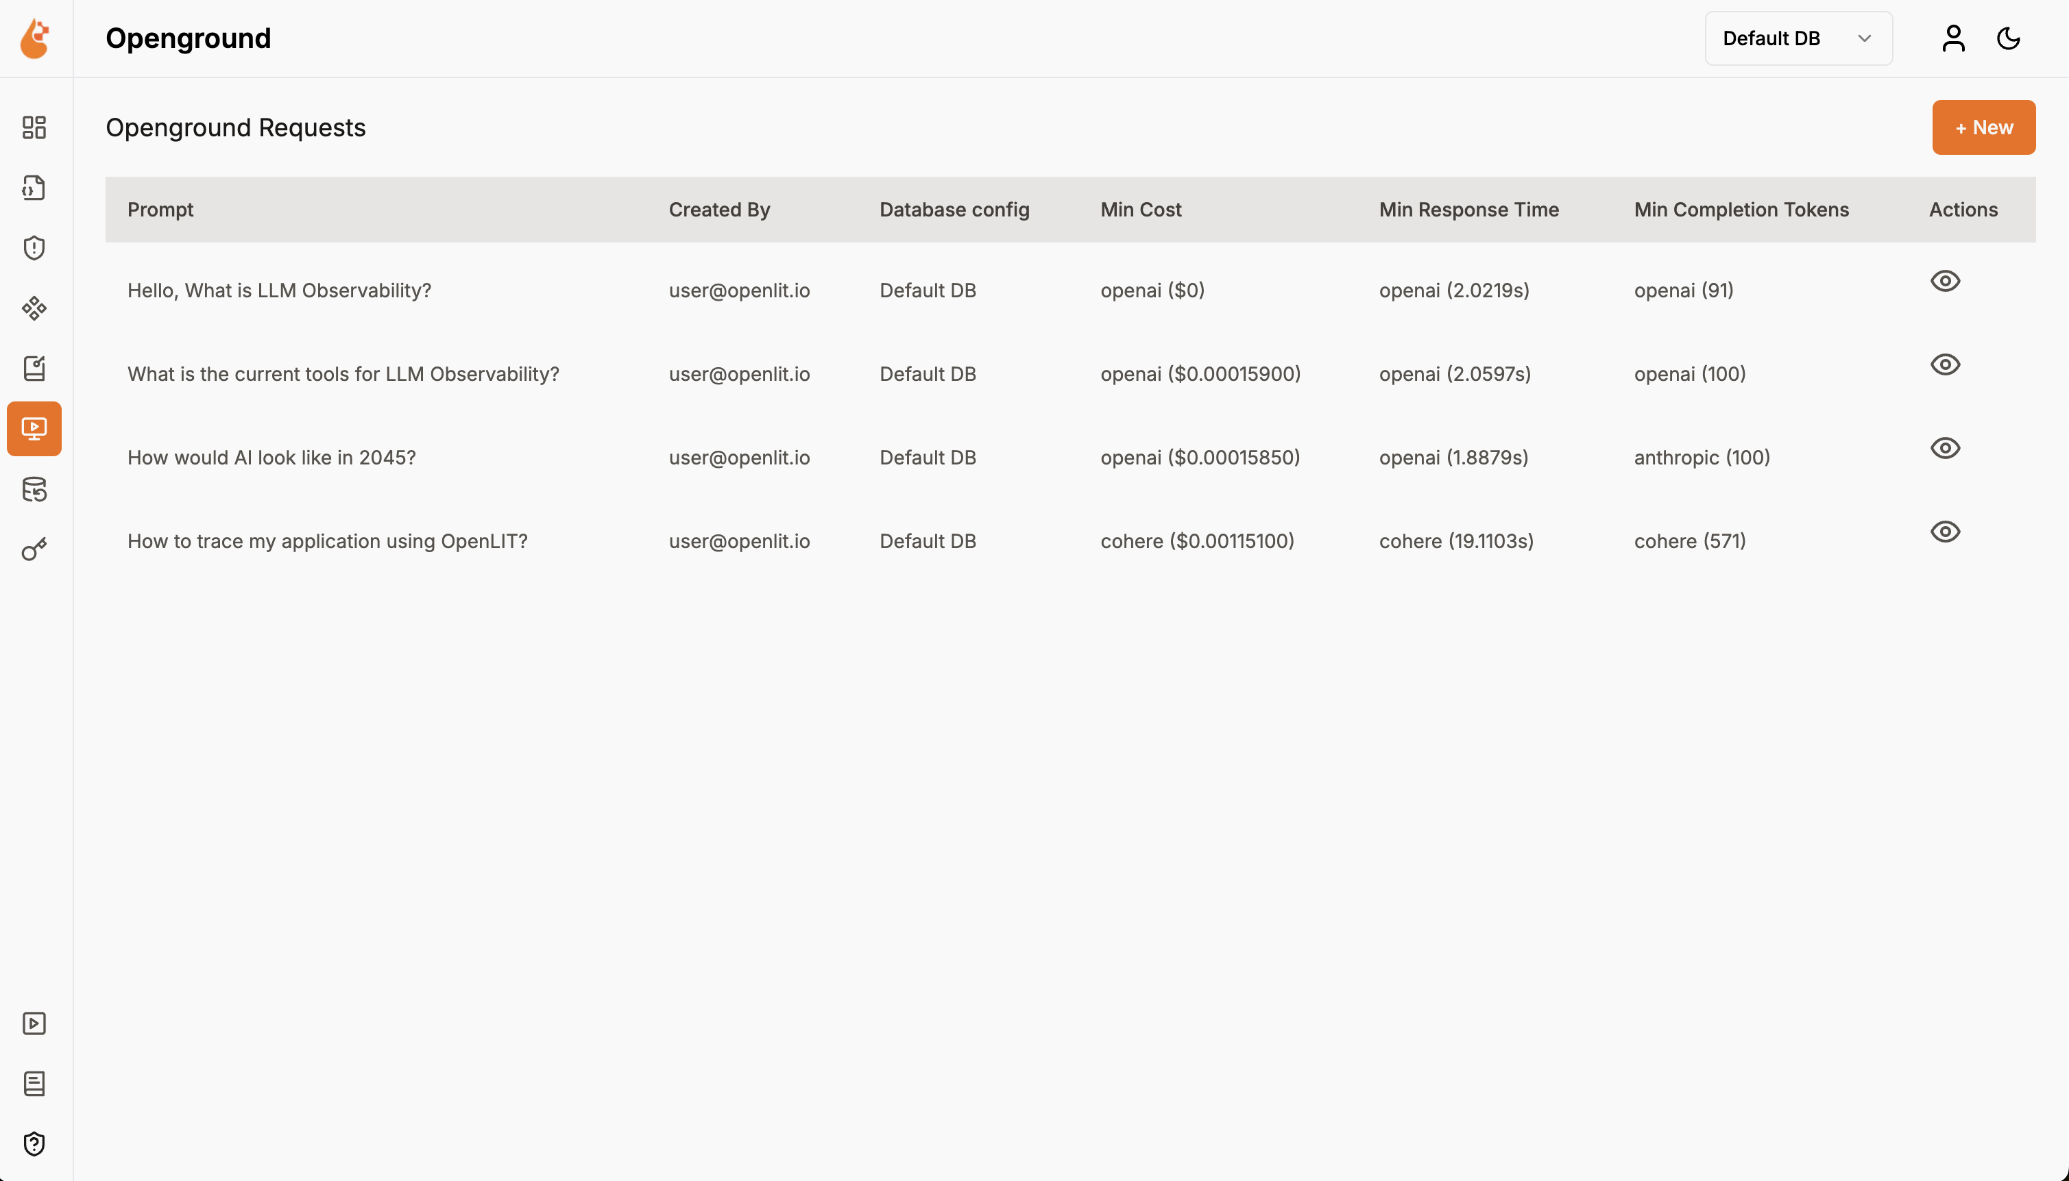
Task: Click the shield alert icon in sidebar
Action: [34, 247]
